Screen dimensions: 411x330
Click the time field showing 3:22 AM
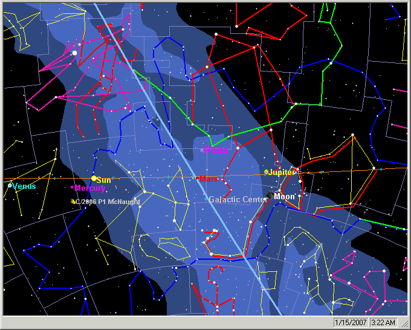tap(383, 323)
